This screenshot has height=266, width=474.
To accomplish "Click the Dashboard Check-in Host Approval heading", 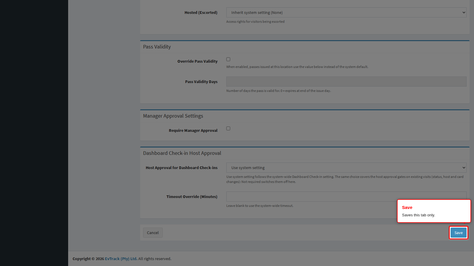I will click(x=182, y=153).
